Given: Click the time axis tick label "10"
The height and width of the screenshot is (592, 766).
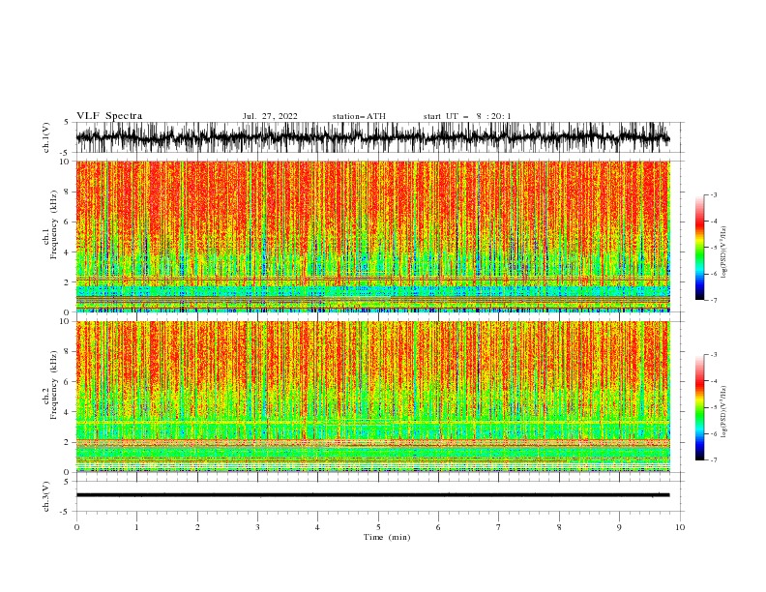Looking at the screenshot, I should (680, 527).
